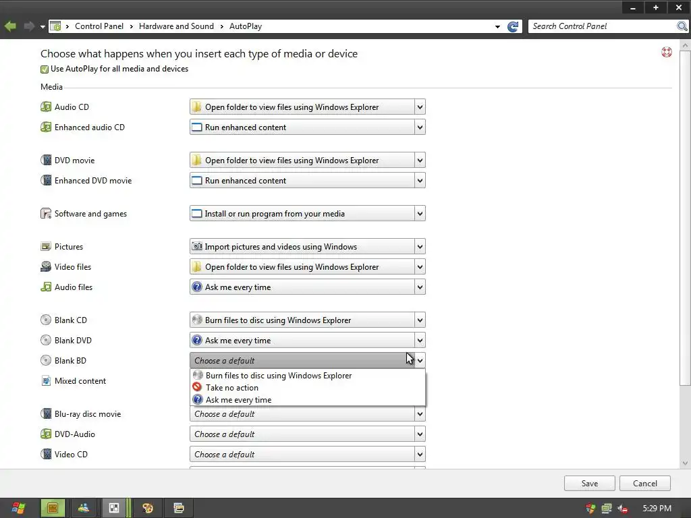Click the taskbar clock

point(657,509)
